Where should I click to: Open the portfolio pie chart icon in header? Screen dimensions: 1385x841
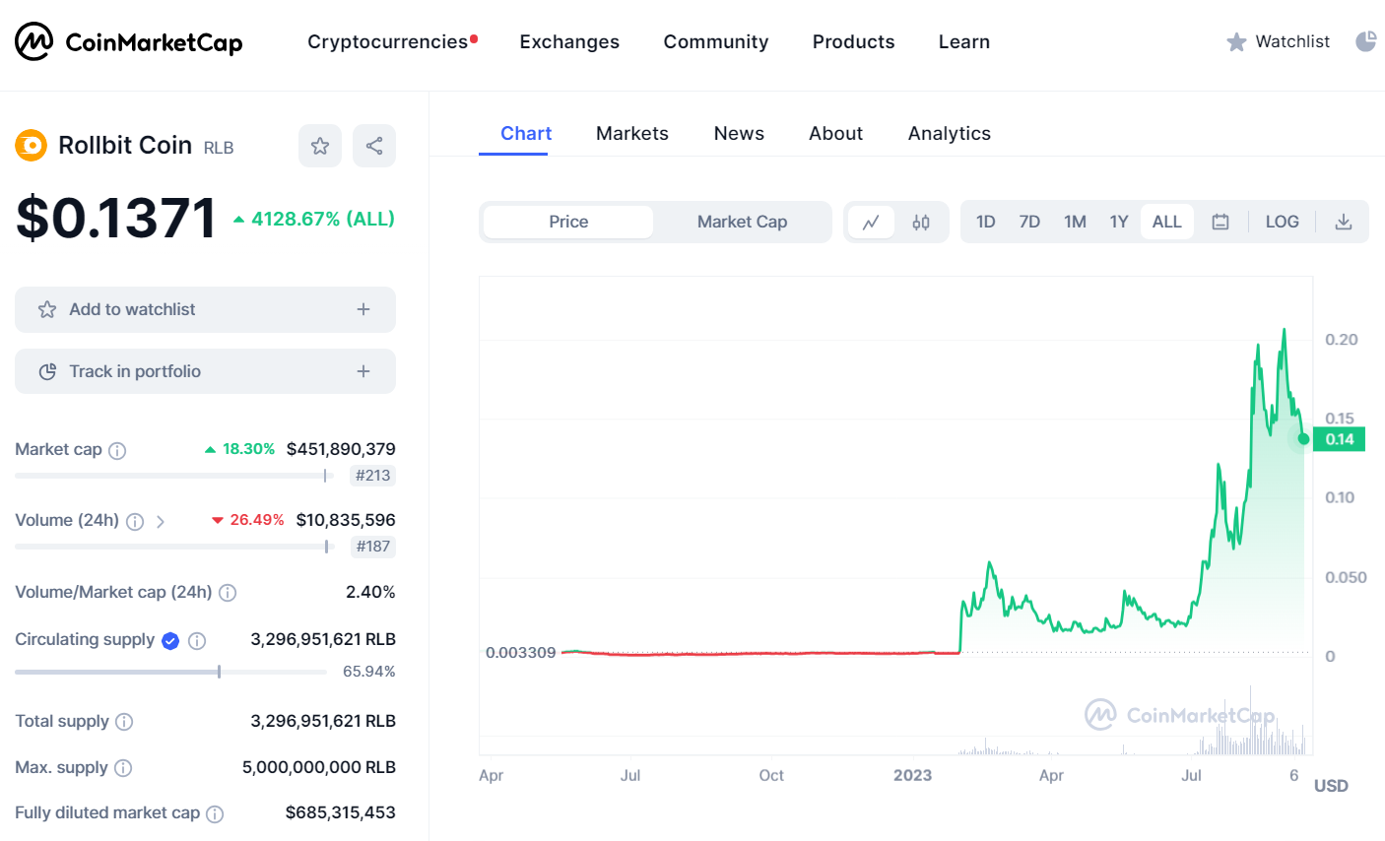click(x=1365, y=41)
